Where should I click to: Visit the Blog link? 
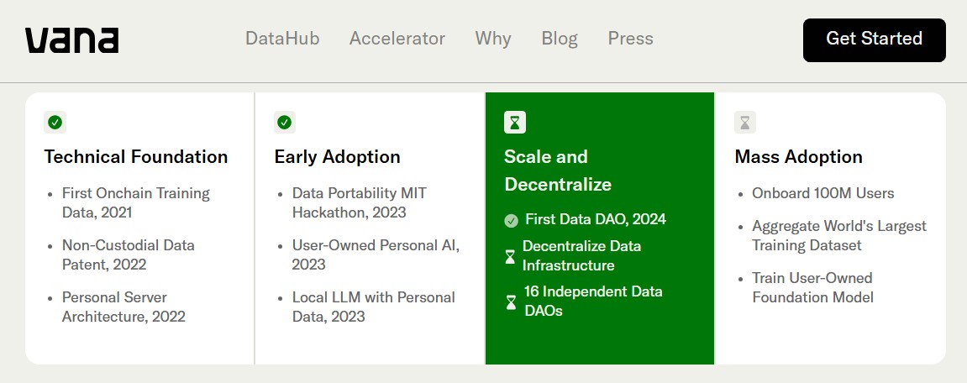pyautogui.click(x=560, y=39)
